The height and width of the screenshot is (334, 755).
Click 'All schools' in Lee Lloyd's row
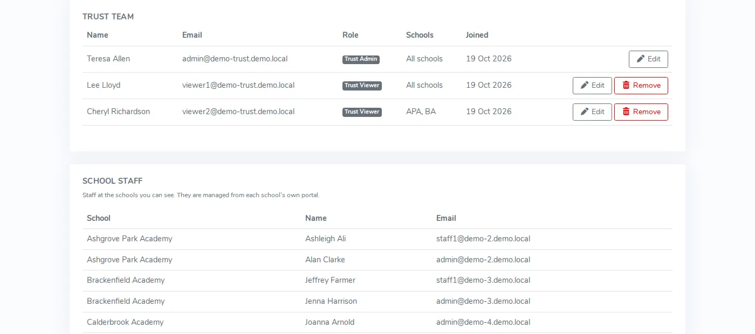coord(424,85)
